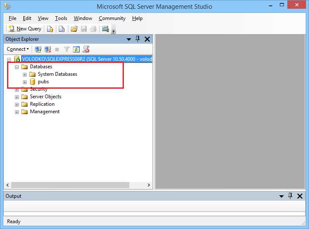The height and width of the screenshot is (229, 309).
Task: Click the Open File folder icon
Action: [74, 29]
